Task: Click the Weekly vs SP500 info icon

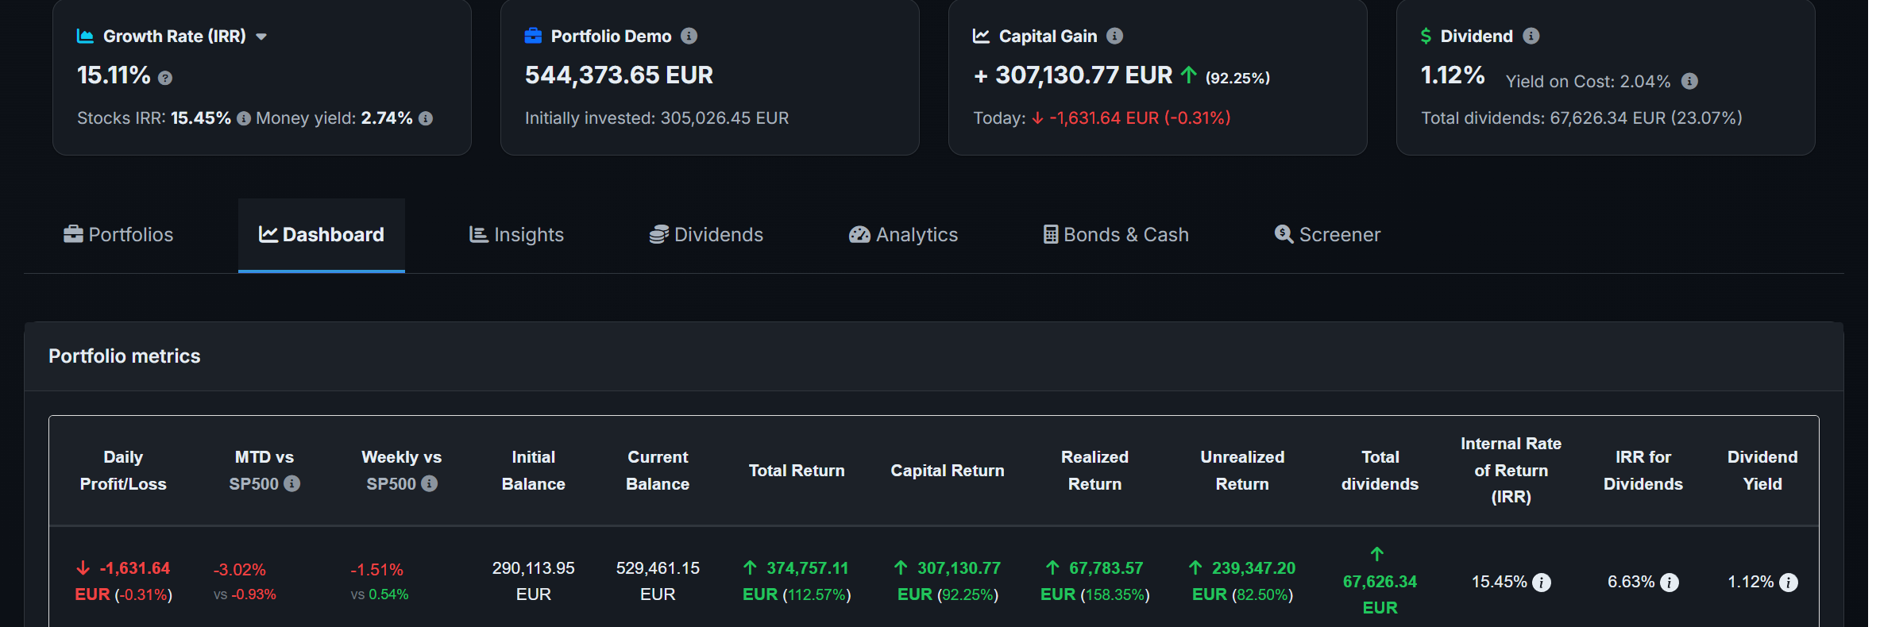Action: click(x=430, y=483)
